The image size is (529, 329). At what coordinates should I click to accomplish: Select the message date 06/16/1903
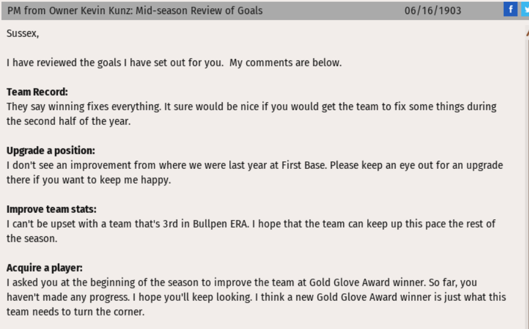(x=433, y=11)
